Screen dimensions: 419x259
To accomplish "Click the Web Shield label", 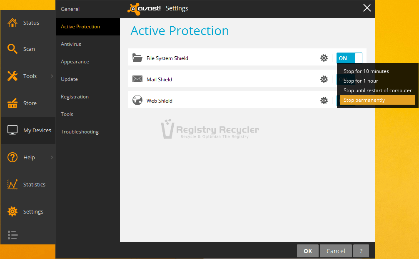I will click(159, 101).
